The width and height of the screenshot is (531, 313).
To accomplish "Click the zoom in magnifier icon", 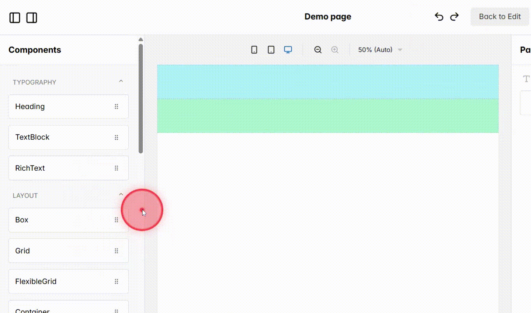I will [x=334, y=49].
